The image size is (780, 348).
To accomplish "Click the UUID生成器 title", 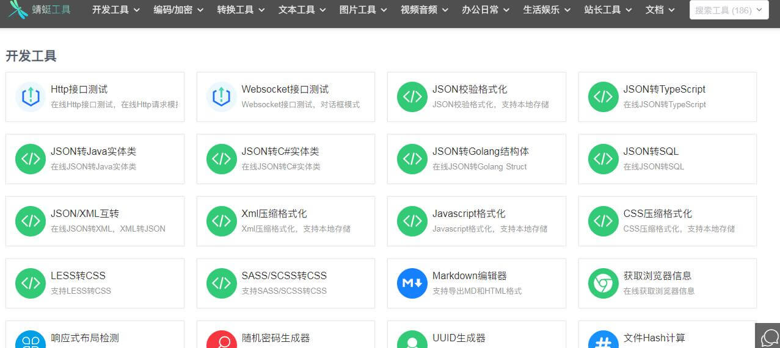I will (459, 338).
